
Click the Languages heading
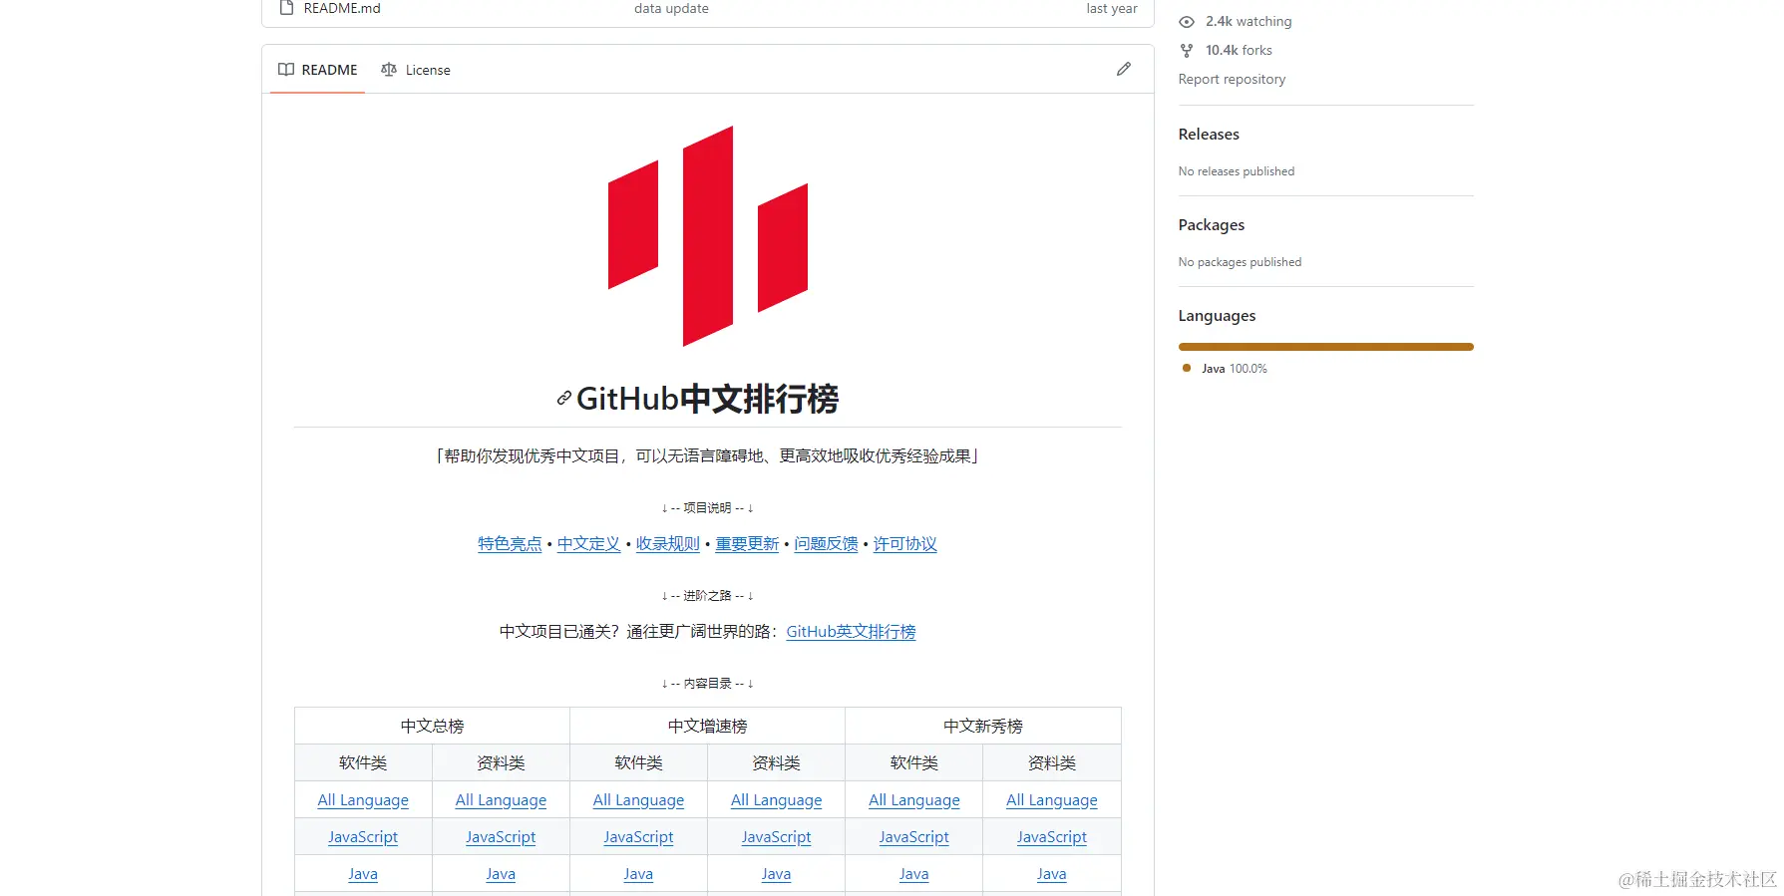pyautogui.click(x=1217, y=316)
